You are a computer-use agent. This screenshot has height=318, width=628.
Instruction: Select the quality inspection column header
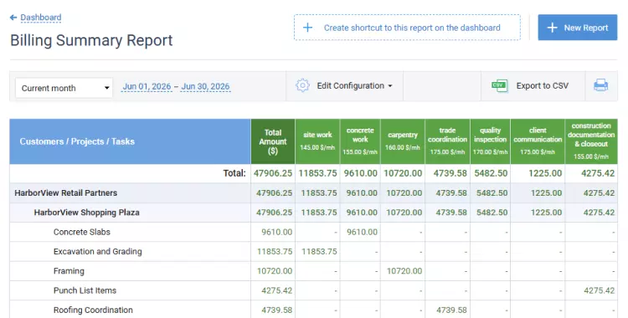point(490,141)
